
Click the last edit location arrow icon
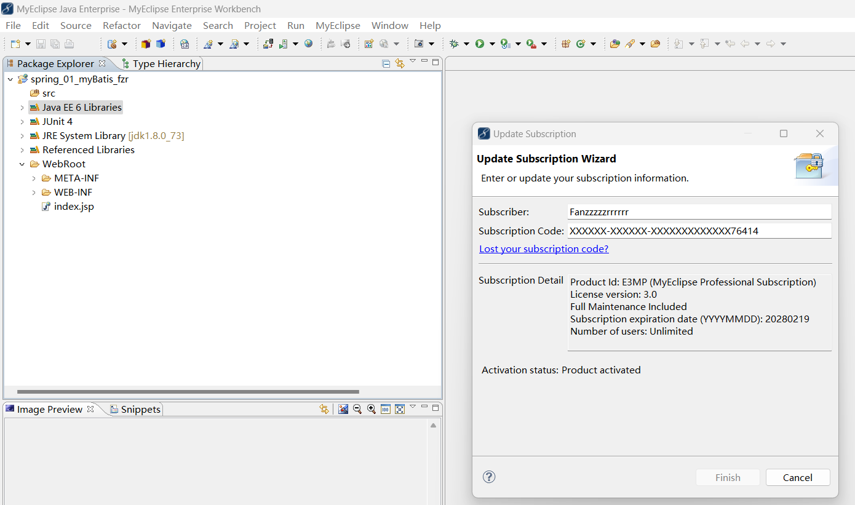[730, 44]
